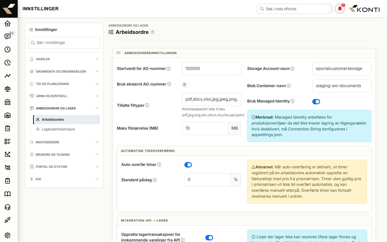This screenshot has height=242, width=387.
Task: Click info icon next to Storage Account-navn
Action: pyautogui.click(x=292, y=69)
